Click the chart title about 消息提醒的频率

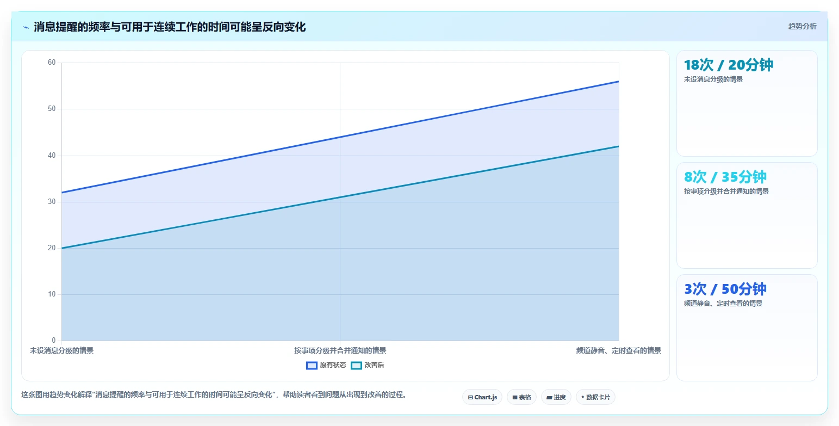[x=170, y=27]
